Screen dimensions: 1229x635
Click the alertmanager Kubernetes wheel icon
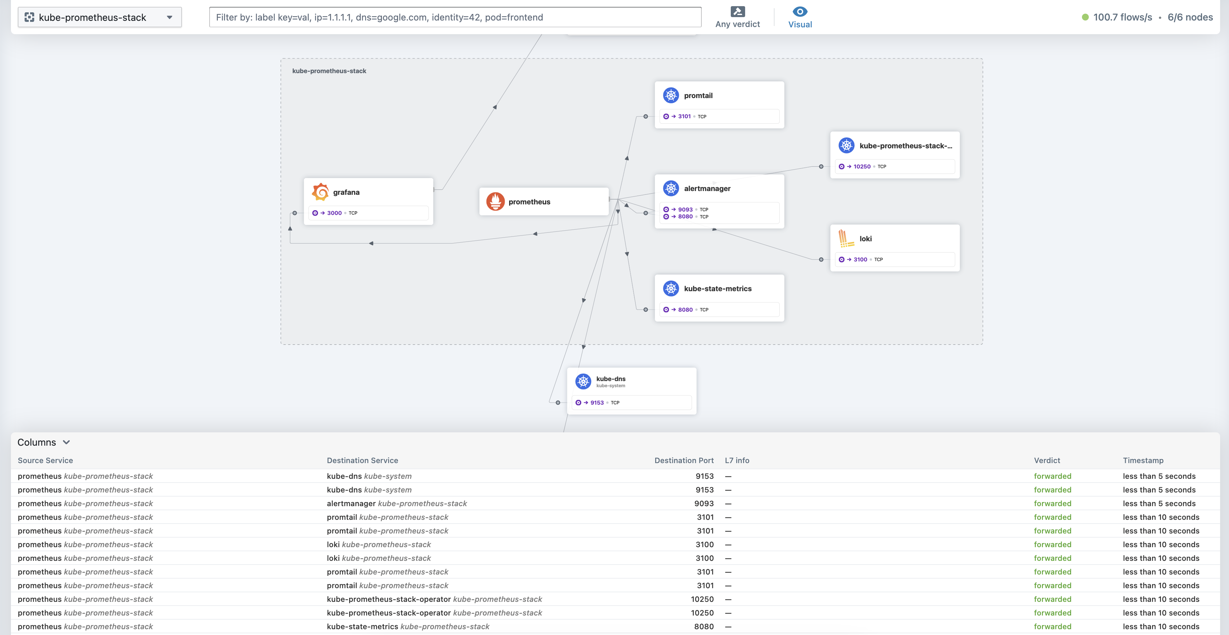click(671, 188)
